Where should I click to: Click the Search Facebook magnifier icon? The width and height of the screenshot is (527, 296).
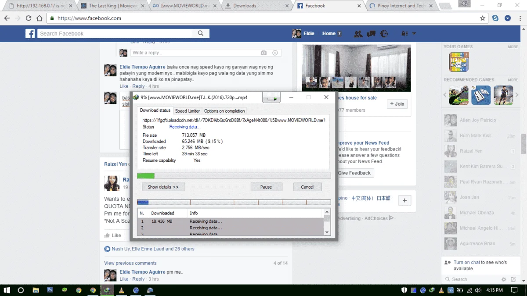point(201,33)
